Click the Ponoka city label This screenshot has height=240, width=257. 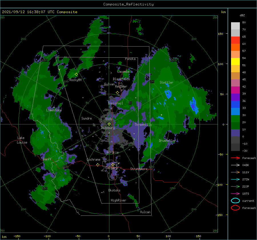[x=130, y=59]
